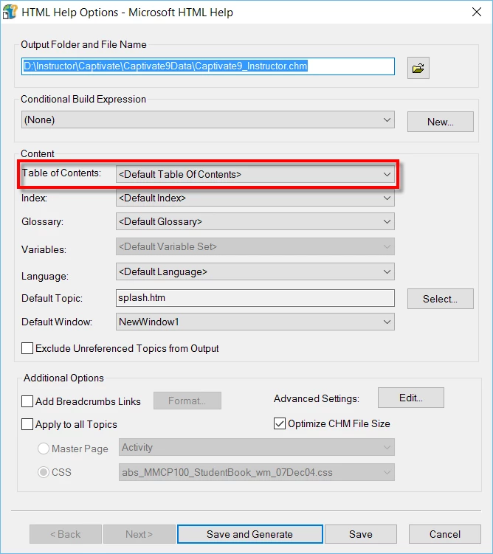
Task: Click the disabled Next button
Action: pos(139,534)
